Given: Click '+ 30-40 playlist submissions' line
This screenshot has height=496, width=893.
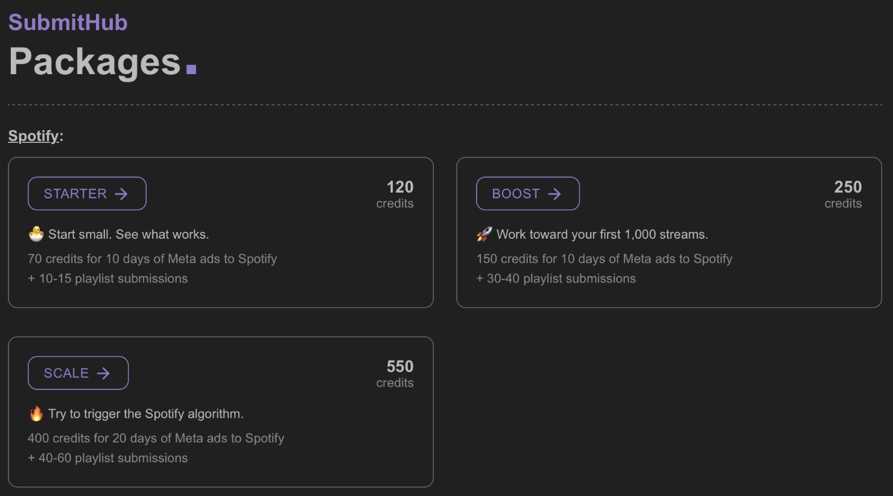Looking at the screenshot, I should point(556,278).
